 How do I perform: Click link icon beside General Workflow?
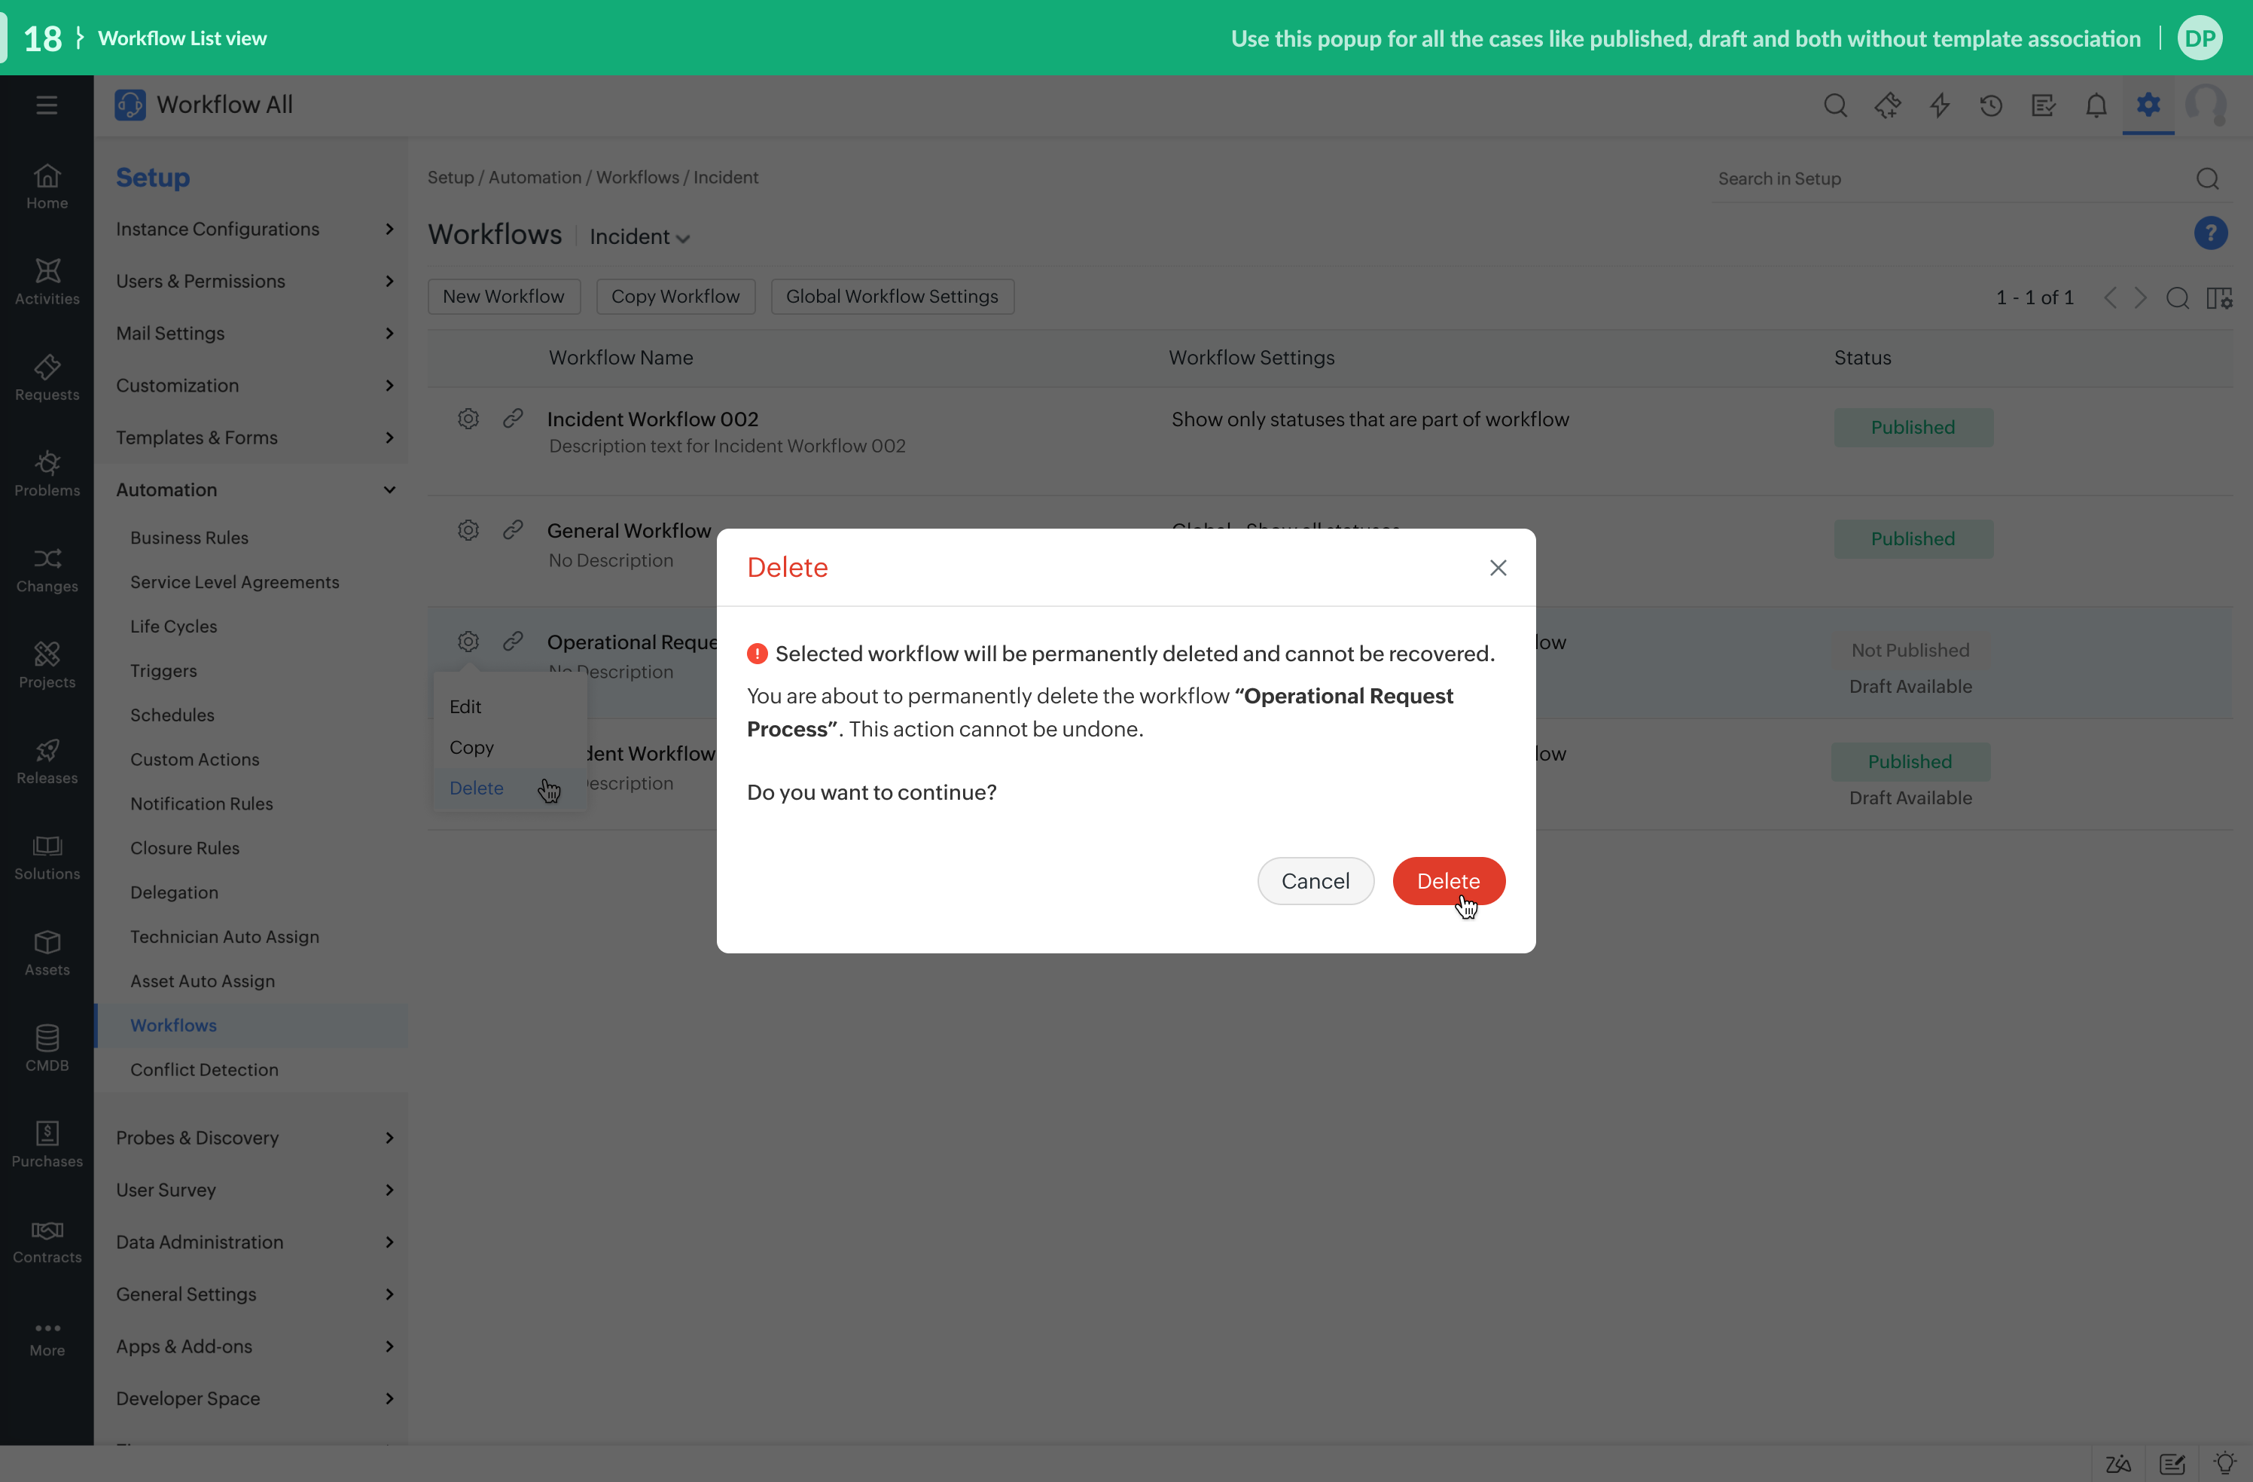coord(513,530)
